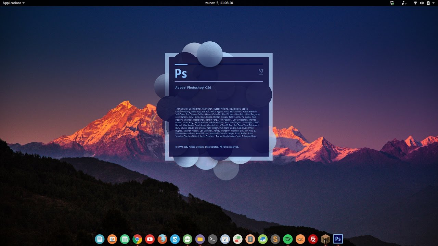This screenshot has height=246, width=438.
Task: Click the Adobe logo on splash screen
Action: (260, 72)
